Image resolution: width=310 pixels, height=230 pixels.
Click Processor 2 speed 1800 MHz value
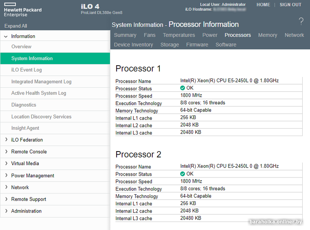point(191,181)
